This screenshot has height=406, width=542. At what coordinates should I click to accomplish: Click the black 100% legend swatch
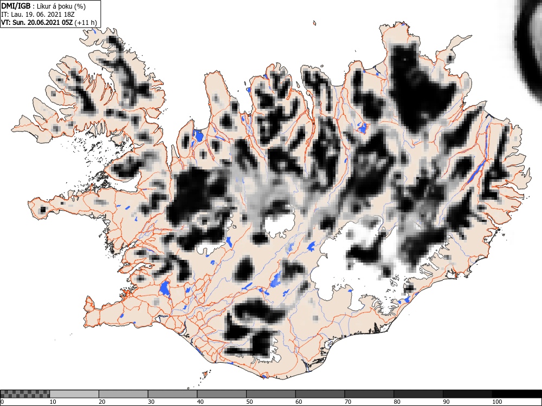pyautogui.click(x=517, y=394)
